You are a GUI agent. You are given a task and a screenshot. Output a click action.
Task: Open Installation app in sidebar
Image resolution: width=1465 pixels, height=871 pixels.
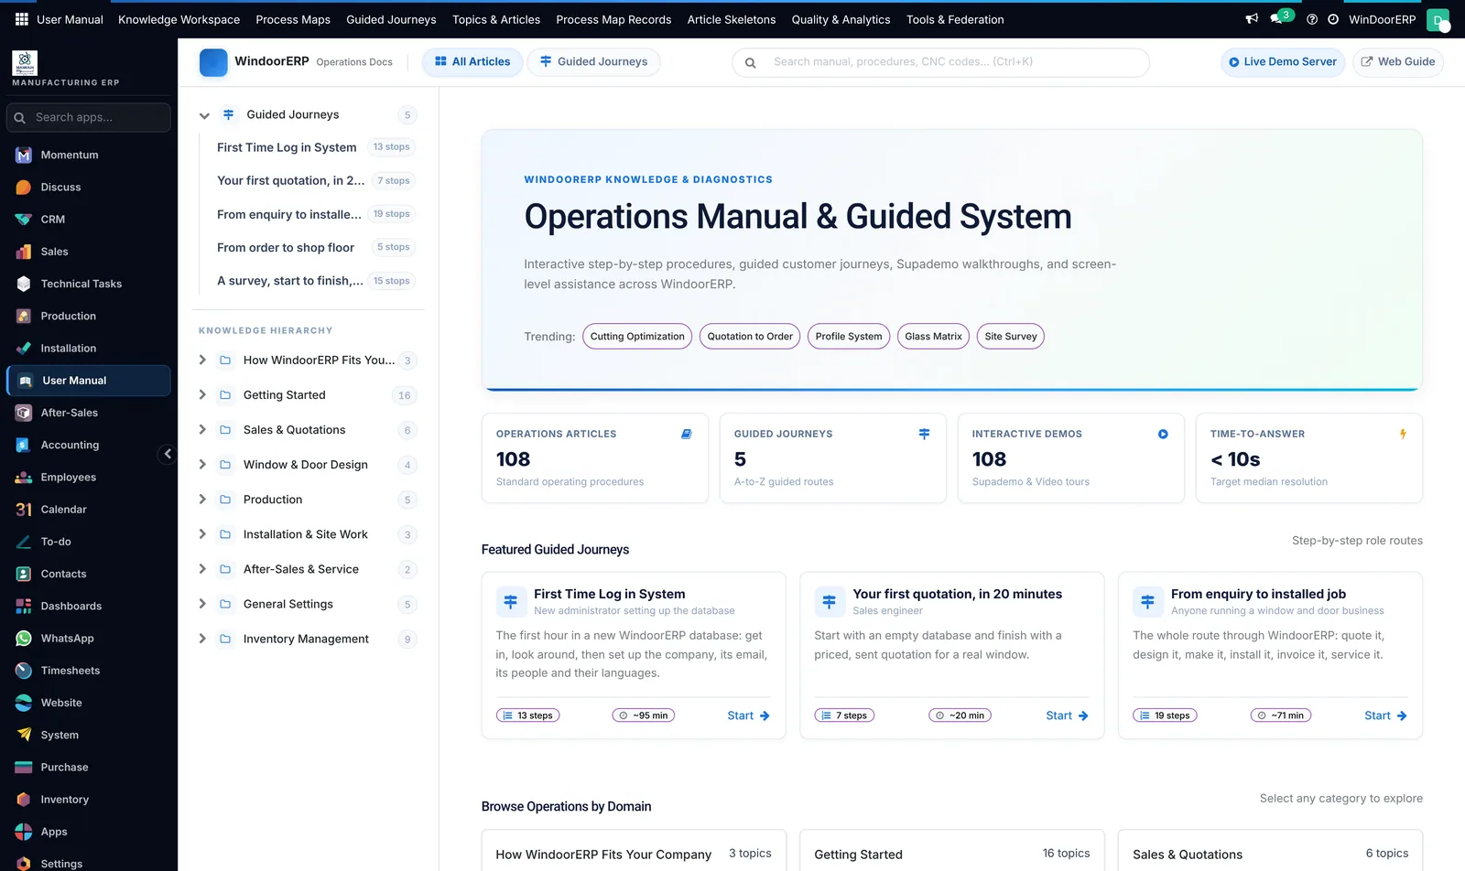88,349
